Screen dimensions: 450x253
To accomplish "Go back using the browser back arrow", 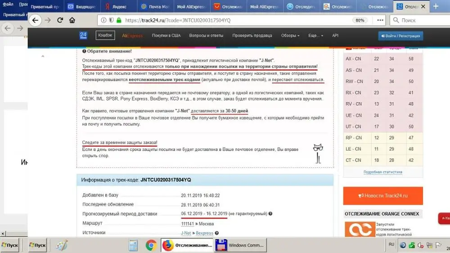I will (x=35, y=20).
